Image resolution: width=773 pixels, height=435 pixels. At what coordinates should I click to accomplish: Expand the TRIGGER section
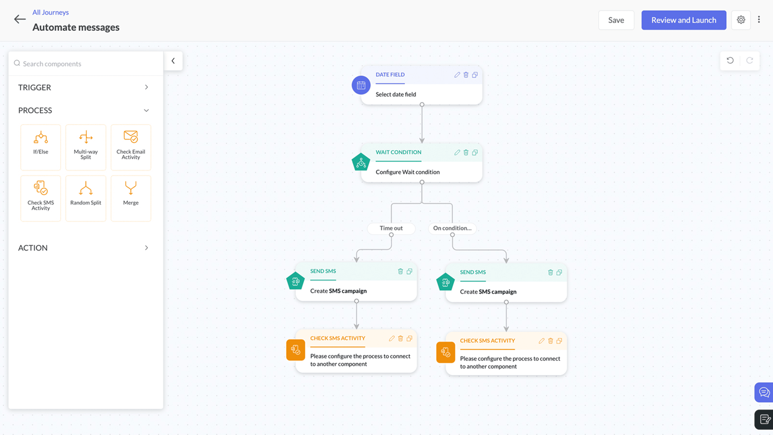pos(146,87)
